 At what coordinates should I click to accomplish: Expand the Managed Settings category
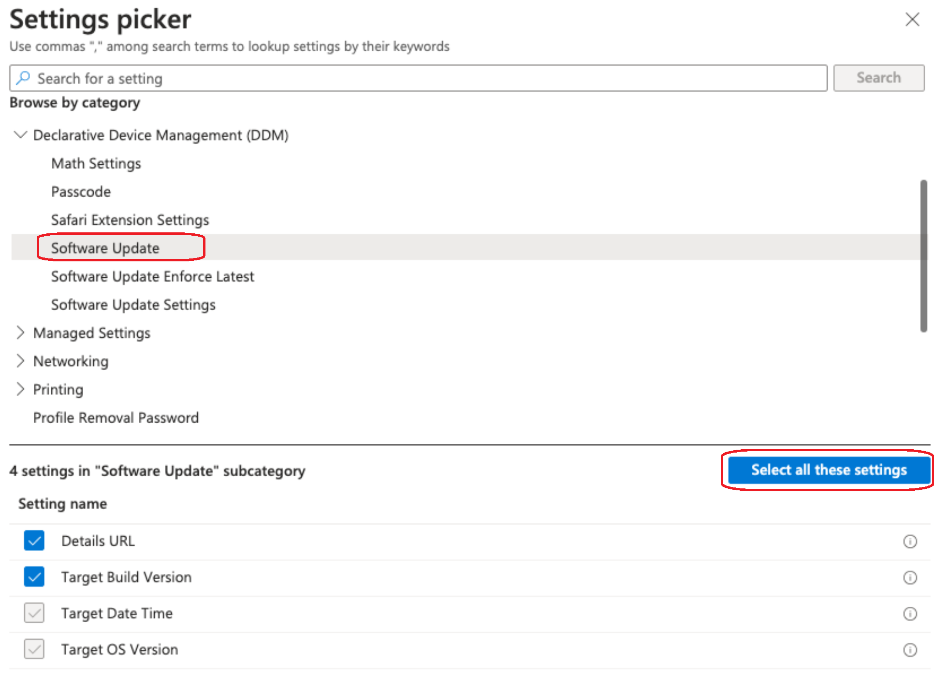point(20,333)
